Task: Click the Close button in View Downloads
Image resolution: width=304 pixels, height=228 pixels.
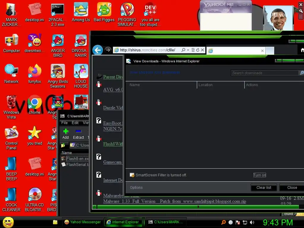Action: click(292, 188)
